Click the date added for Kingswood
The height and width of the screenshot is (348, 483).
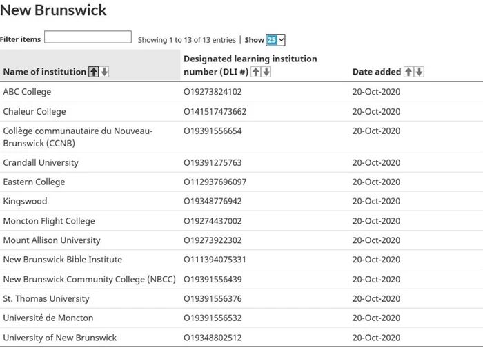click(377, 202)
